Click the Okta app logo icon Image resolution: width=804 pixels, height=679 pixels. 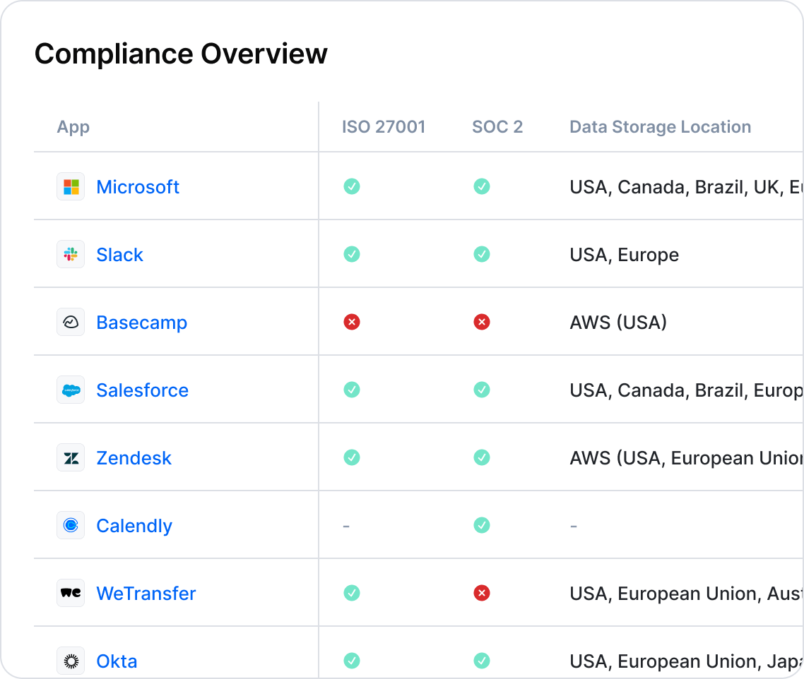click(71, 661)
